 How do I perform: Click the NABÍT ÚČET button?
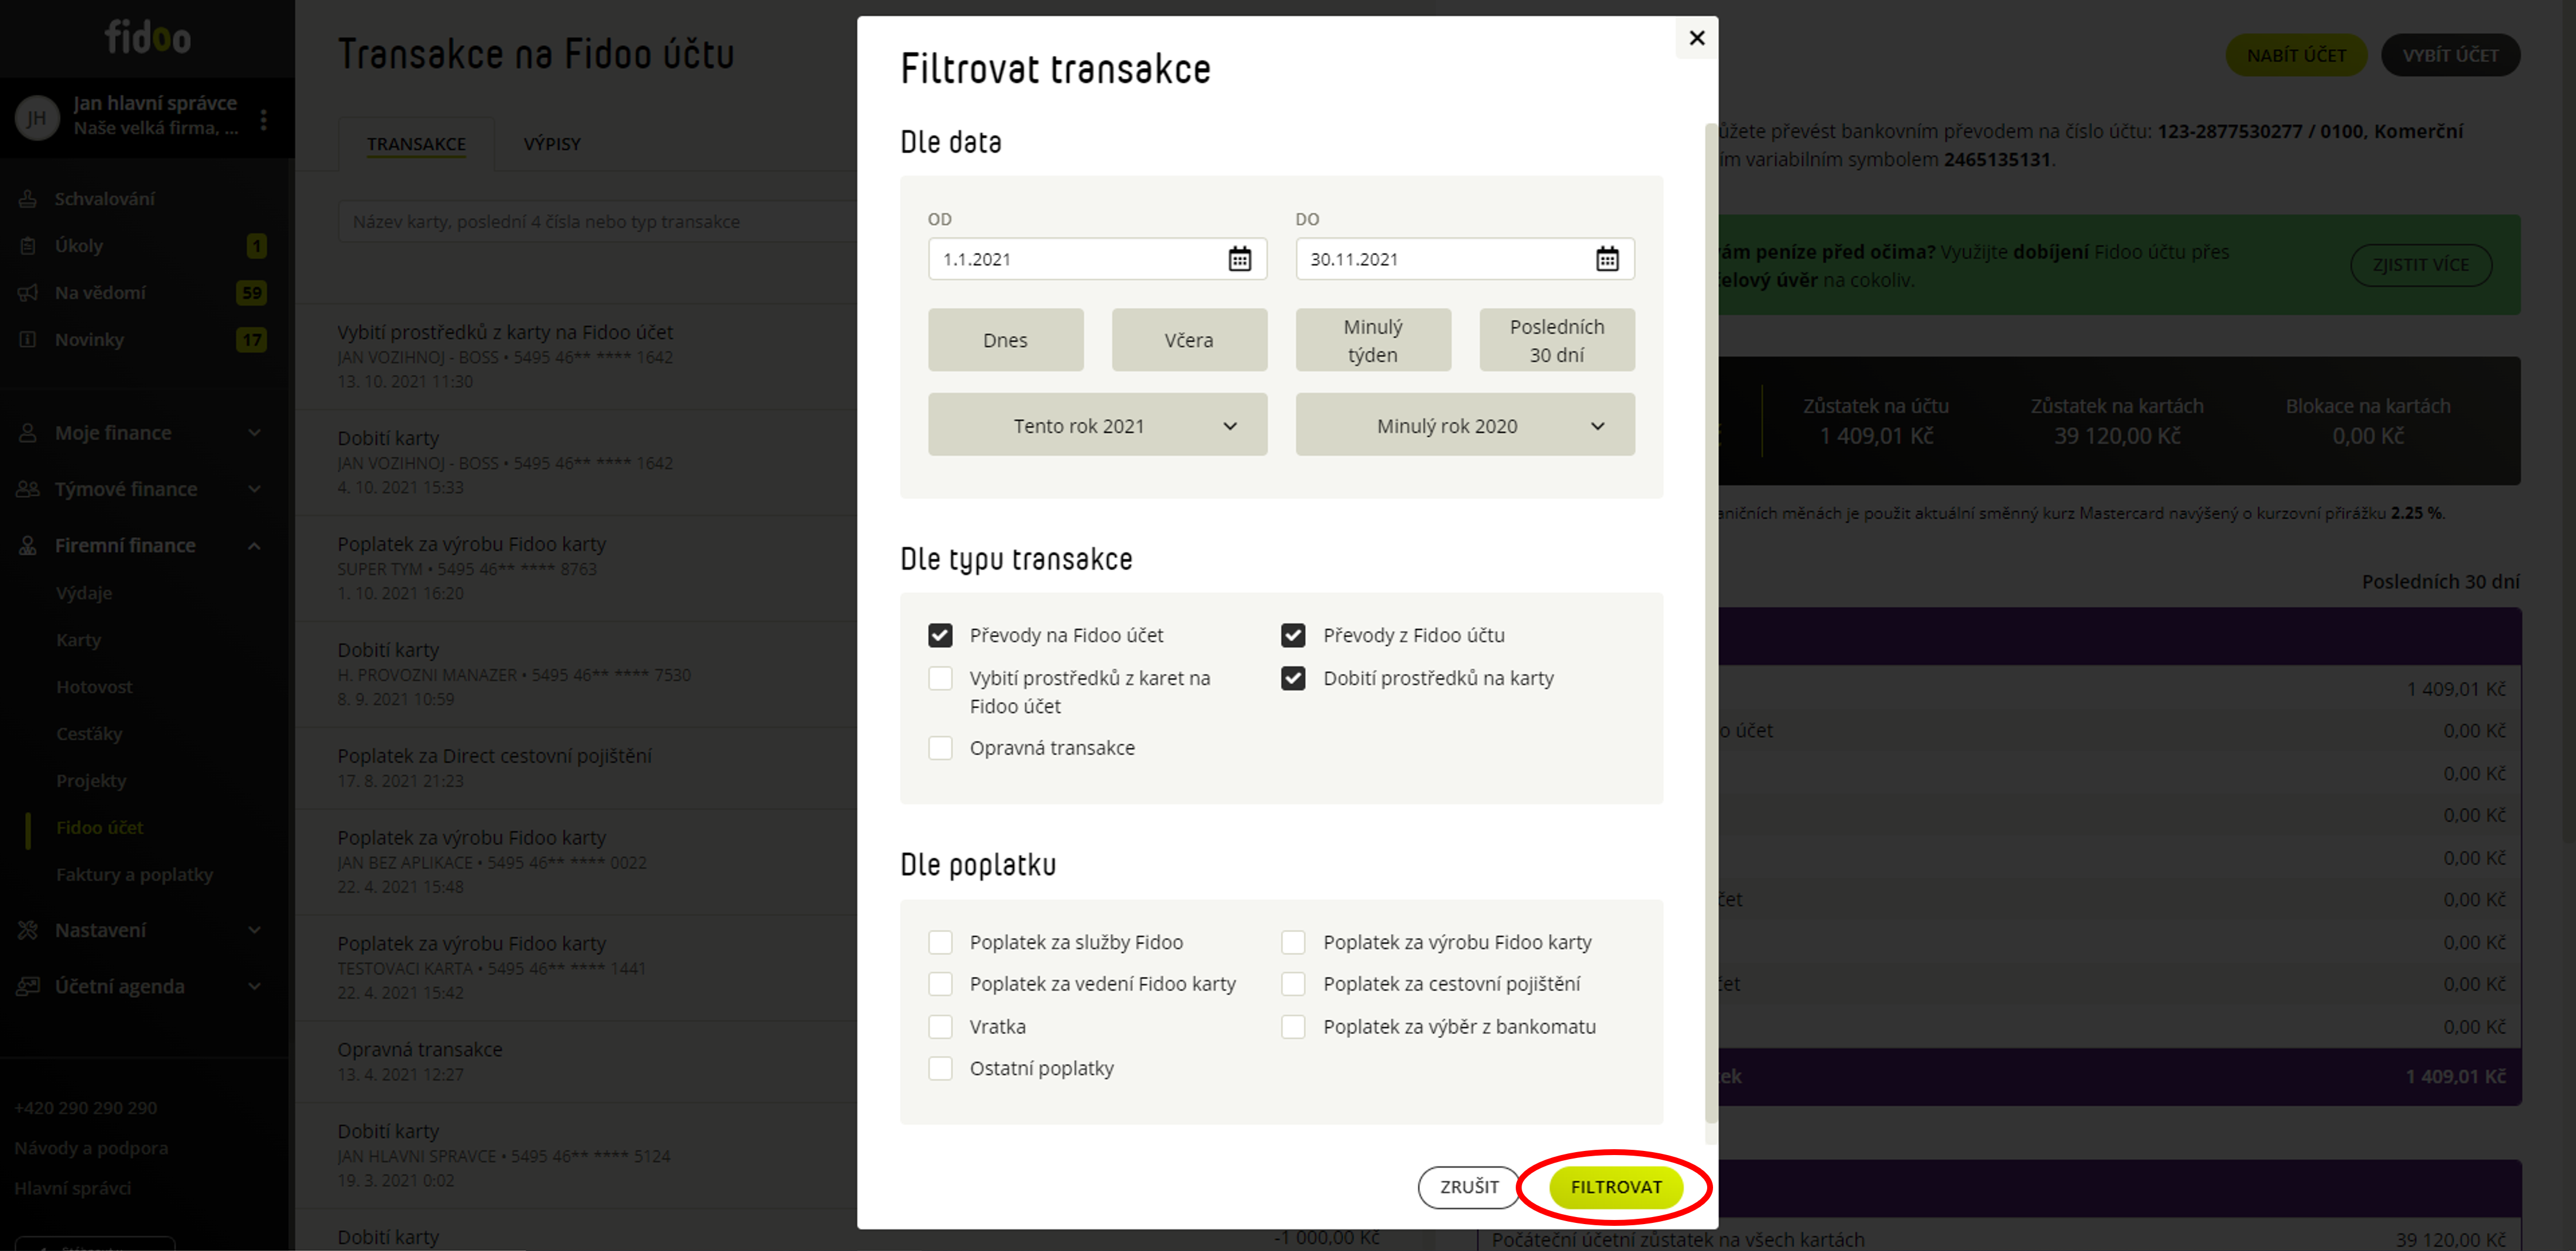coord(2296,55)
